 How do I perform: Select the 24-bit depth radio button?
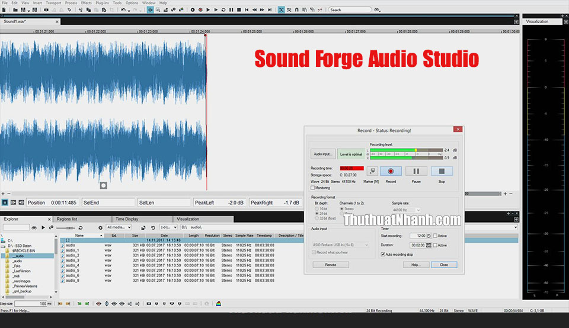(x=317, y=214)
